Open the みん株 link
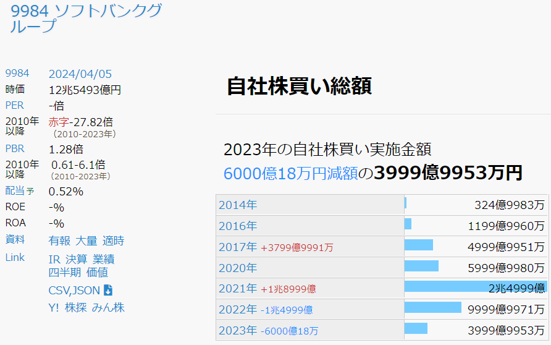The image size is (551, 345). coord(108,307)
